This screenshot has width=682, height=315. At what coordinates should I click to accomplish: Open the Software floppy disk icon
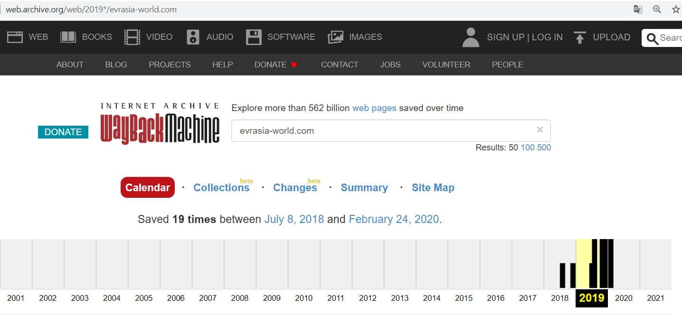(254, 37)
